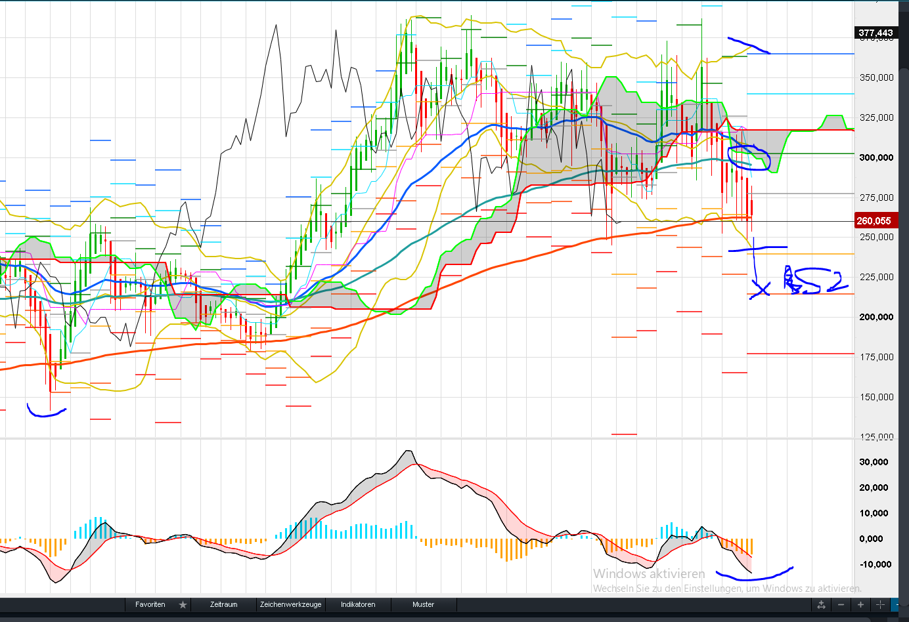Open the Indikatoren menu

coord(358,604)
